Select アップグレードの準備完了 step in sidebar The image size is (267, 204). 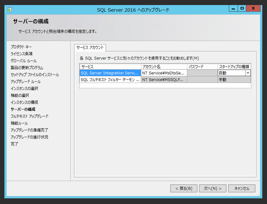point(29,130)
